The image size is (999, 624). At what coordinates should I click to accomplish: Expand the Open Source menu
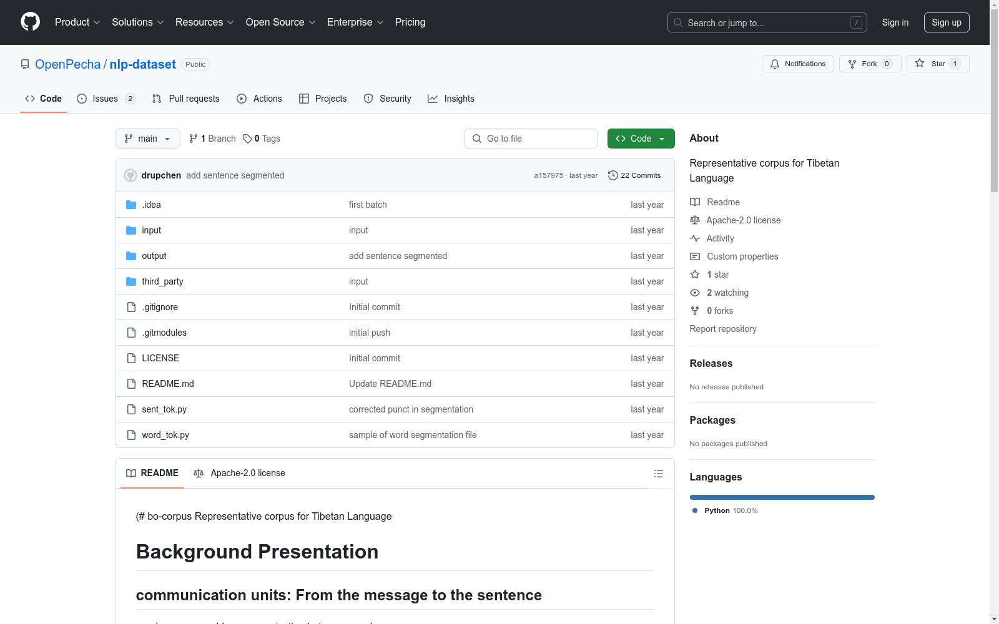pyautogui.click(x=281, y=22)
